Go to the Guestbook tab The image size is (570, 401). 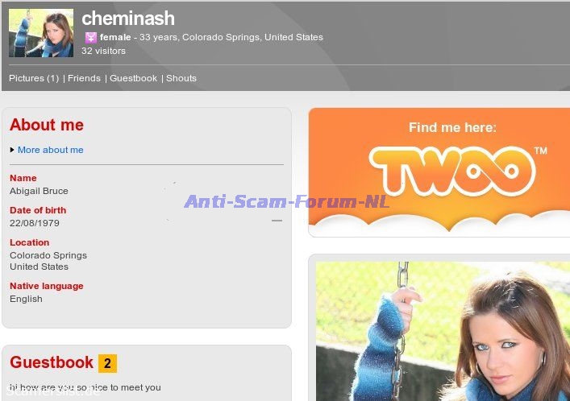[133, 78]
